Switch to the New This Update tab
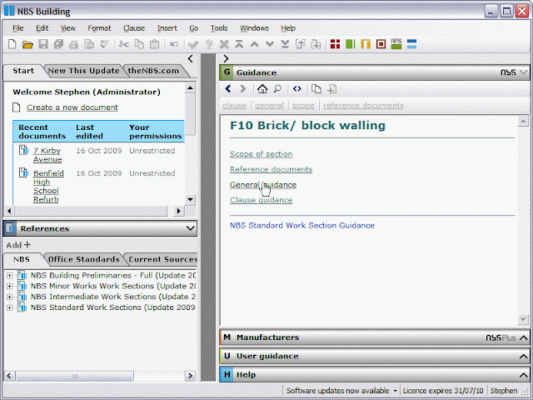The image size is (533, 400). click(83, 71)
